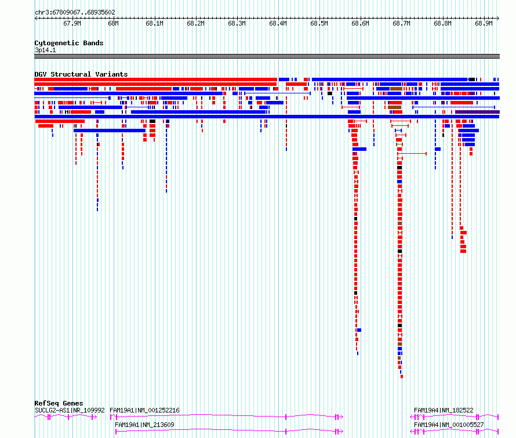Click the 68.5M scale tick label
The width and height of the screenshot is (516, 438).
319,23
